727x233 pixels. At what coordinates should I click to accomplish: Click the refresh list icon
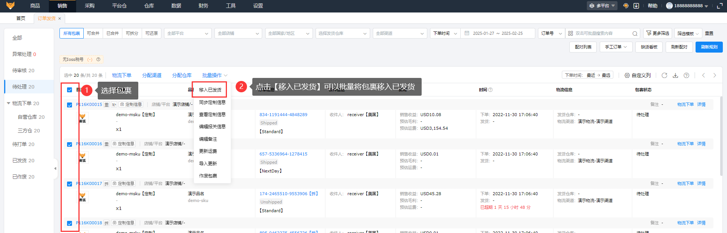664,75
